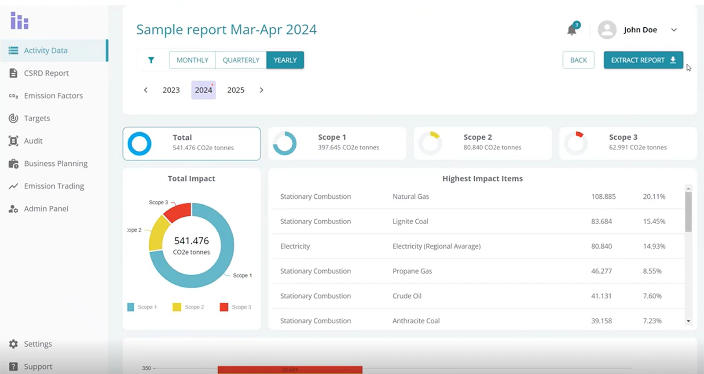This screenshot has height=374, width=704.
Task: Switch view to Quarterly
Action: pyautogui.click(x=241, y=60)
